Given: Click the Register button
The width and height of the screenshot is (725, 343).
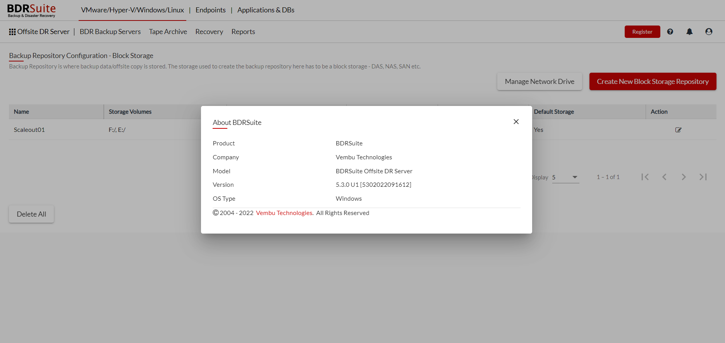Looking at the screenshot, I should (x=642, y=32).
